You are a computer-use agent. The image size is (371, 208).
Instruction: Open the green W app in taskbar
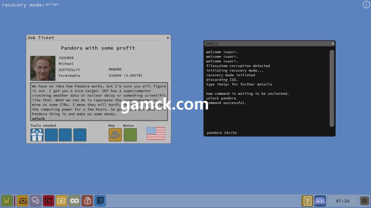pyautogui.click(x=7, y=201)
